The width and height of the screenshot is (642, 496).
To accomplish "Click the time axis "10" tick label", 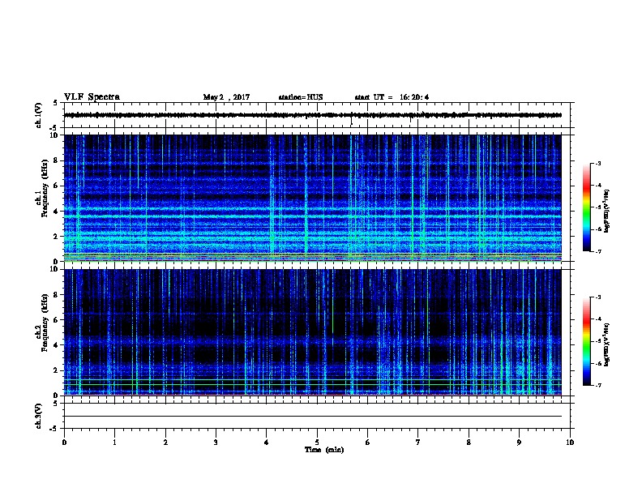I will (570, 443).
